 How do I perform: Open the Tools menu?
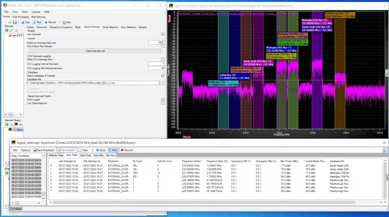(25, 12)
